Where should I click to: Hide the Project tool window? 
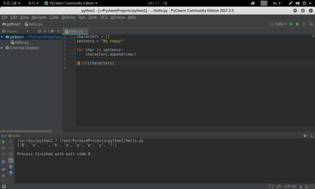point(59,31)
